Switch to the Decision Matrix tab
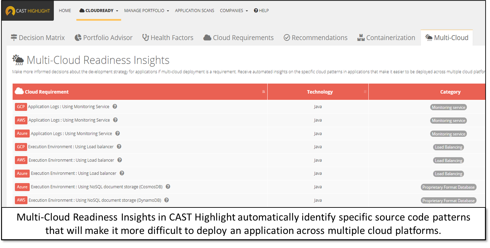Viewport: 490px width, 248px height. tap(38, 38)
